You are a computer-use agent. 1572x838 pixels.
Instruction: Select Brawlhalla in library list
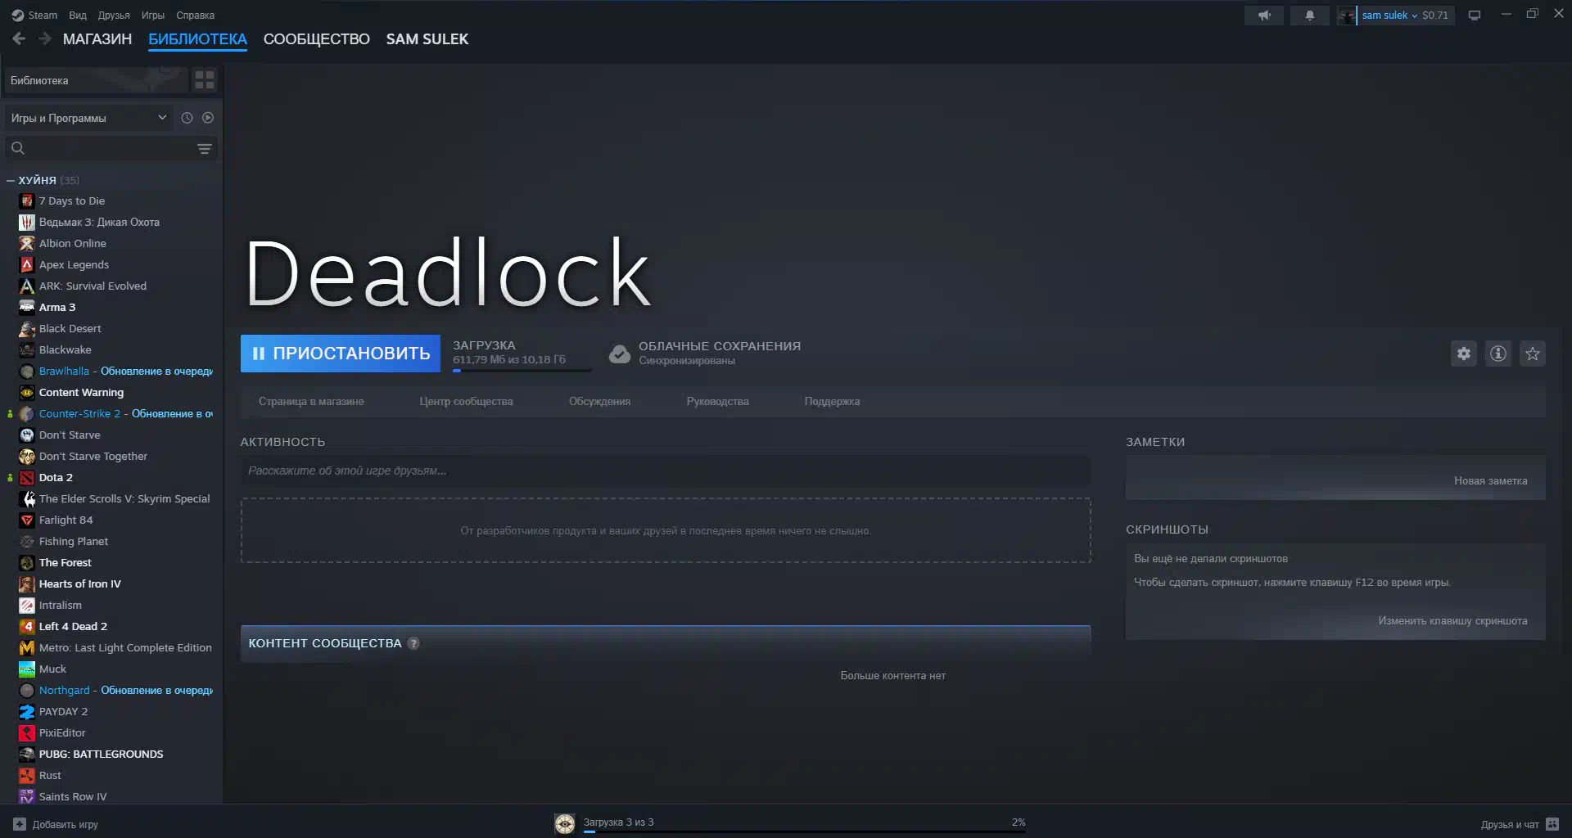[115, 371]
